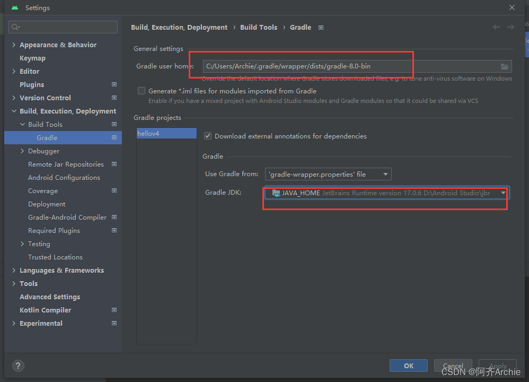529x382 pixels.
Task: Click the project-level icon next to Kotlin Compiler
Action: pyautogui.click(x=114, y=310)
